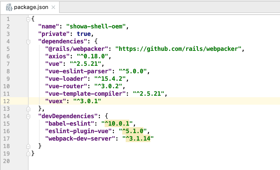Place cursor on "name" key
Screen dimensions: 280x170
tap(49, 26)
